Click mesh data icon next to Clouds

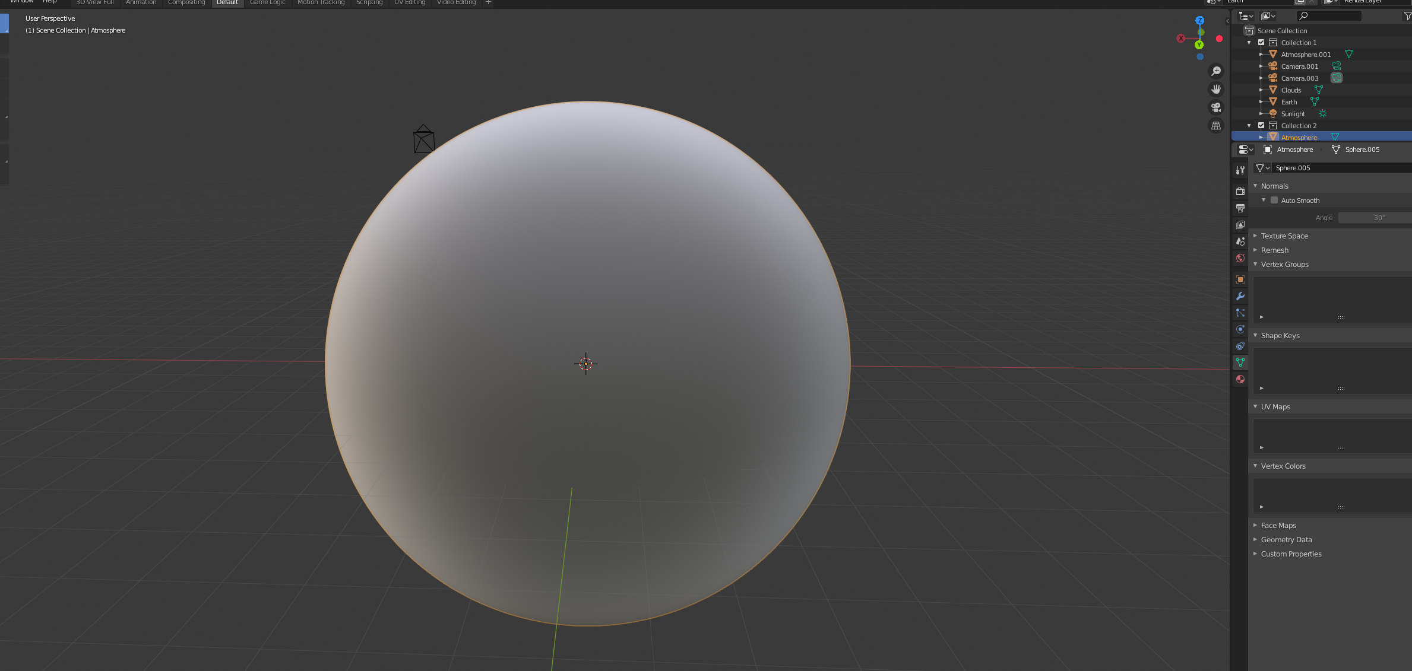[1318, 90]
